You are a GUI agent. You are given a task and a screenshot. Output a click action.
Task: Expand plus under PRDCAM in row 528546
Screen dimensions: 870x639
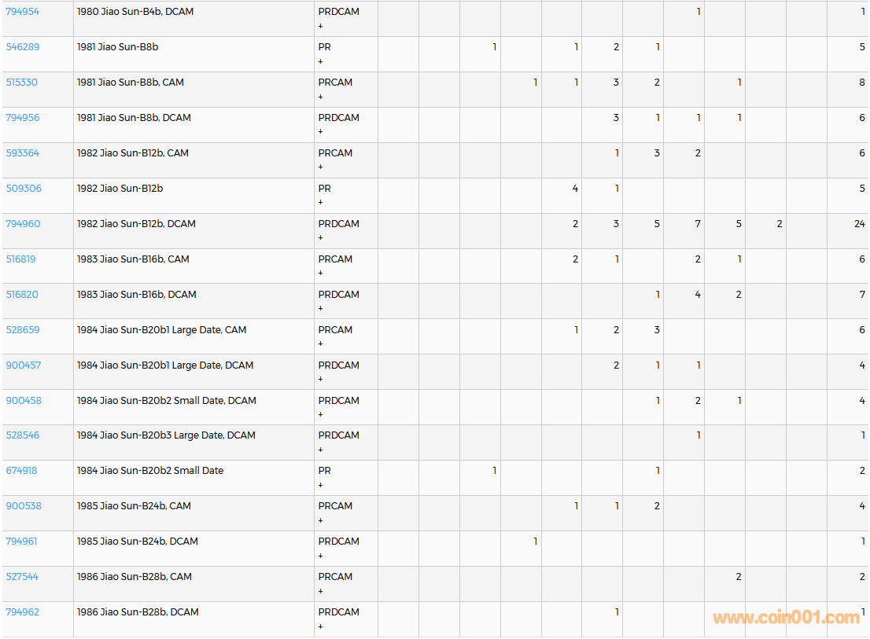point(320,450)
